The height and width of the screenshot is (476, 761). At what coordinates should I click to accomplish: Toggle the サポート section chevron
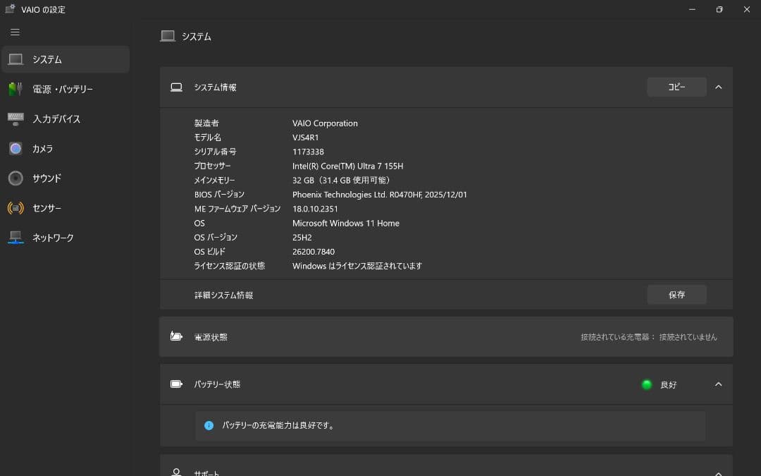point(718,473)
